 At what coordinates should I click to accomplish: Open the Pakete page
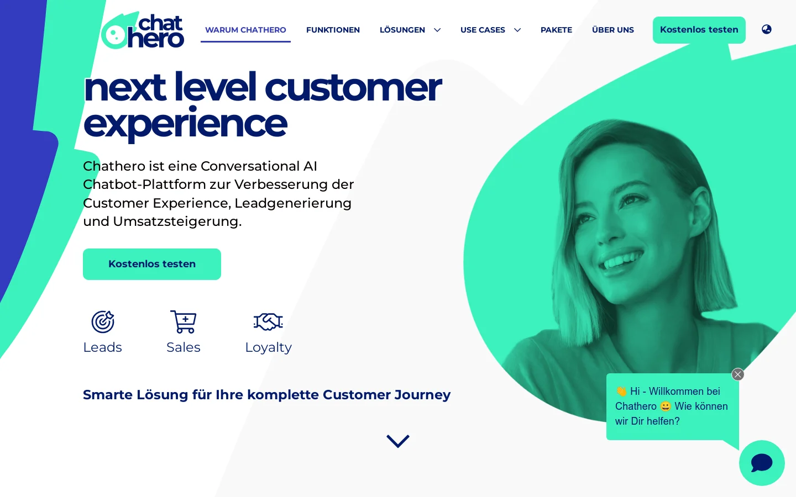click(556, 30)
